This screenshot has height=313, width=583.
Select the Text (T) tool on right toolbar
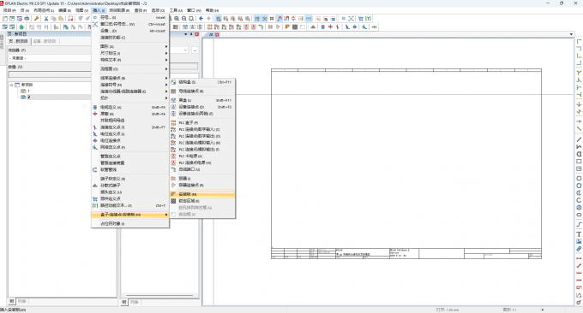point(579,234)
